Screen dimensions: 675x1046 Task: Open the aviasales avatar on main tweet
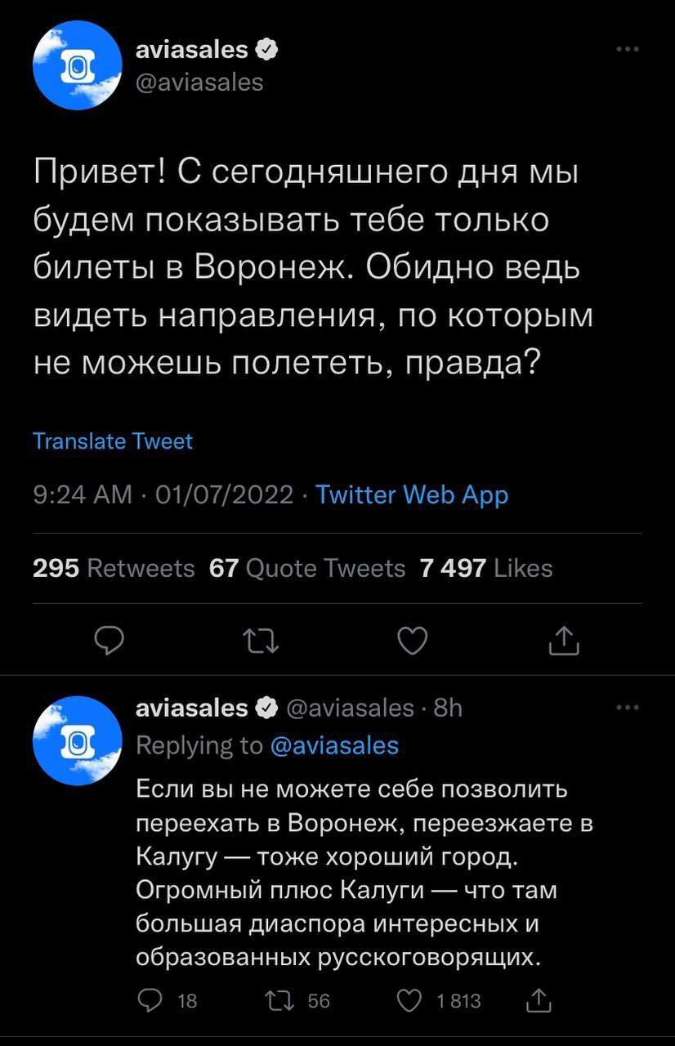tap(77, 65)
